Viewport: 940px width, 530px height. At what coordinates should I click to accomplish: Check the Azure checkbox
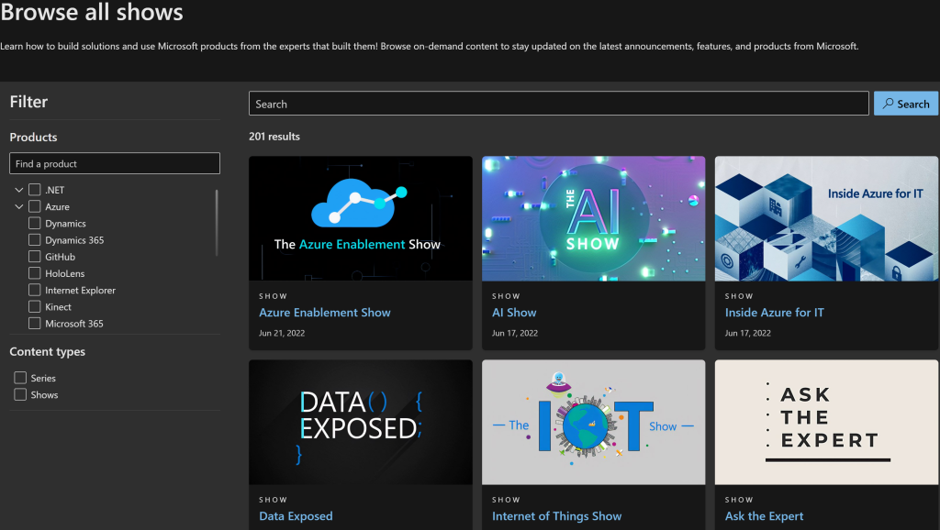35,206
